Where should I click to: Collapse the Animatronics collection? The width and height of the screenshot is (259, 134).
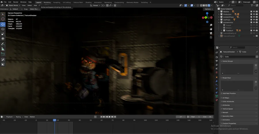pos(219,22)
